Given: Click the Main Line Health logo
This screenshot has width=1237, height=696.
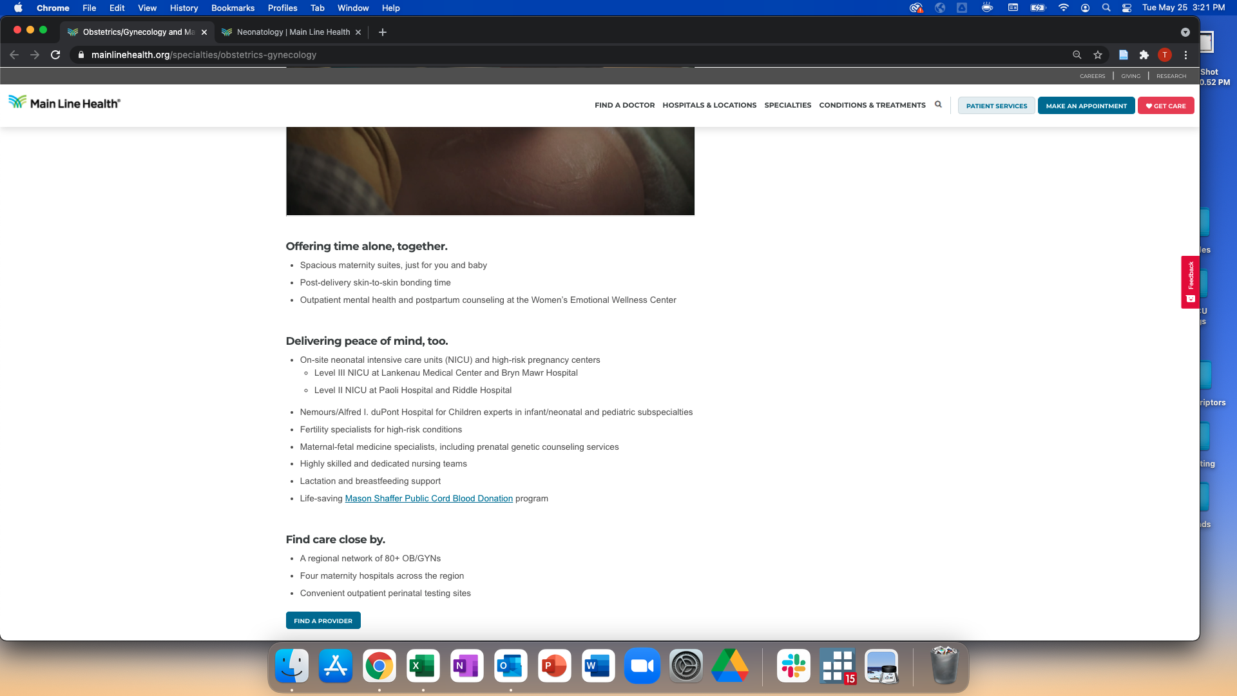Looking at the screenshot, I should pos(64,102).
